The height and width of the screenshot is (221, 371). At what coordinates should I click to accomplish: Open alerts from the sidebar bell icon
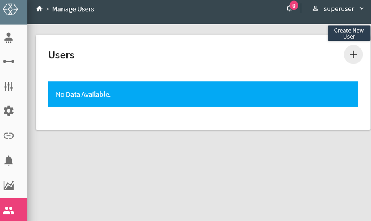pyautogui.click(x=8, y=161)
